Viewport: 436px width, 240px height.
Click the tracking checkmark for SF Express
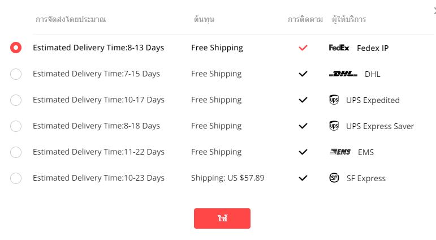tap(303, 178)
